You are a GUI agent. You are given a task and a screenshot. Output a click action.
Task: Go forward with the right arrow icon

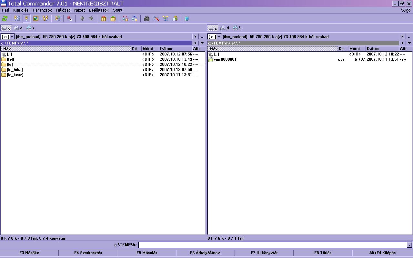(91, 18)
